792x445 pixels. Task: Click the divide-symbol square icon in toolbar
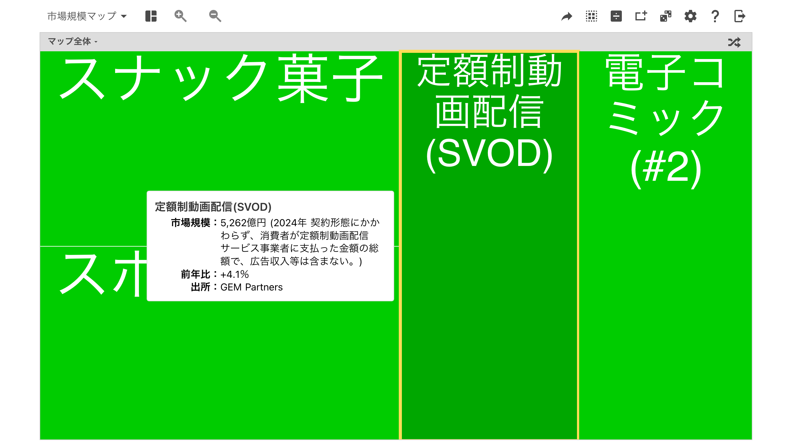coord(616,16)
